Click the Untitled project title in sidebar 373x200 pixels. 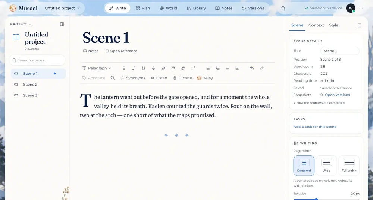pyautogui.click(x=37, y=38)
